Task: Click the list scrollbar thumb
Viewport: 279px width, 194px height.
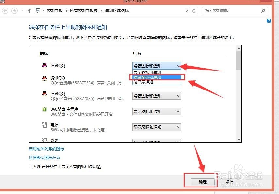Action: (239, 60)
